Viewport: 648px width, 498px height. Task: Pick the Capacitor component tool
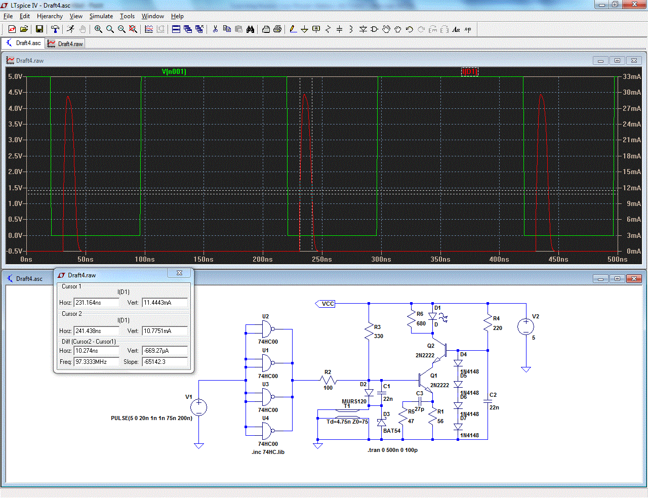click(339, 29)
